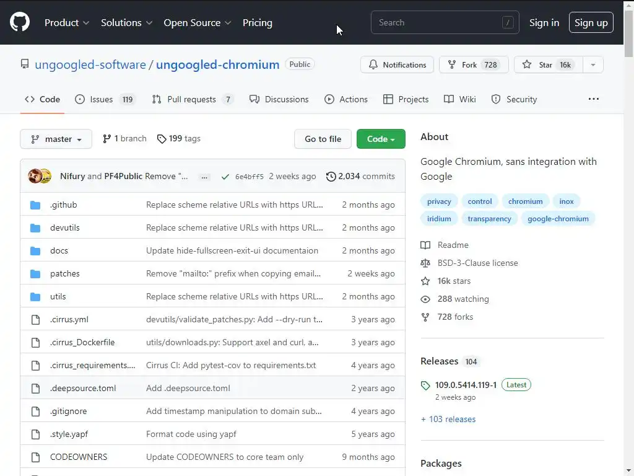This screenshot has width=634, height=476.
Task: Open the CODEOWNERS file
Action: point(79,457)
